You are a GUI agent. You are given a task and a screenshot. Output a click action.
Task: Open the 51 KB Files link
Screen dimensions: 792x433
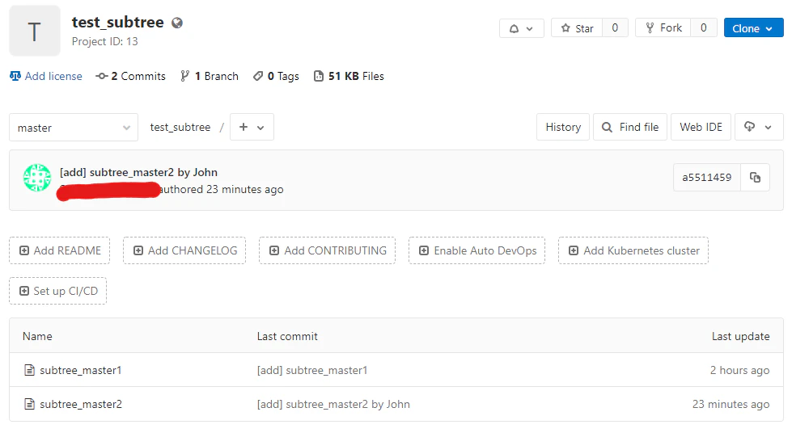(x=349, y=76)
